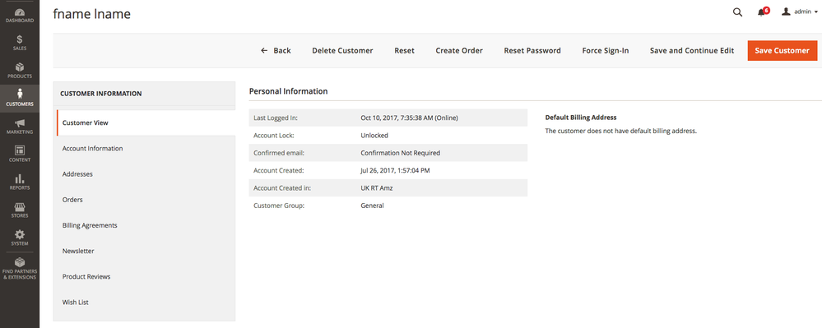Screen dimensions: 822x328
Task: Click the 'Confirmed email:' label
Action: [x=279, y=153]
